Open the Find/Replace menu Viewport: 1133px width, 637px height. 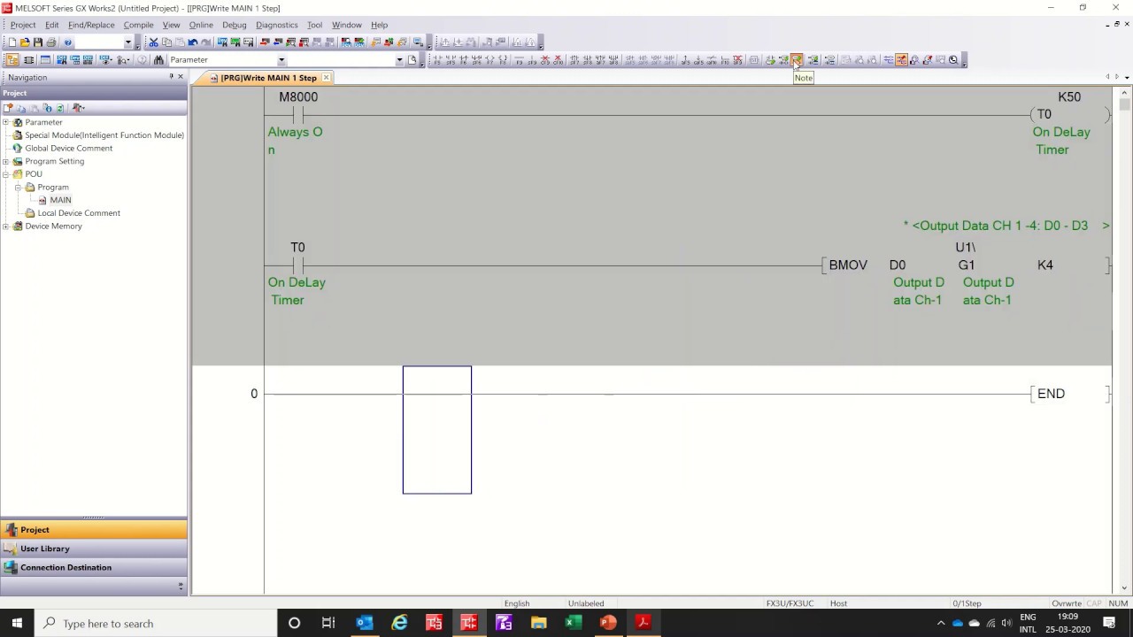91,25
